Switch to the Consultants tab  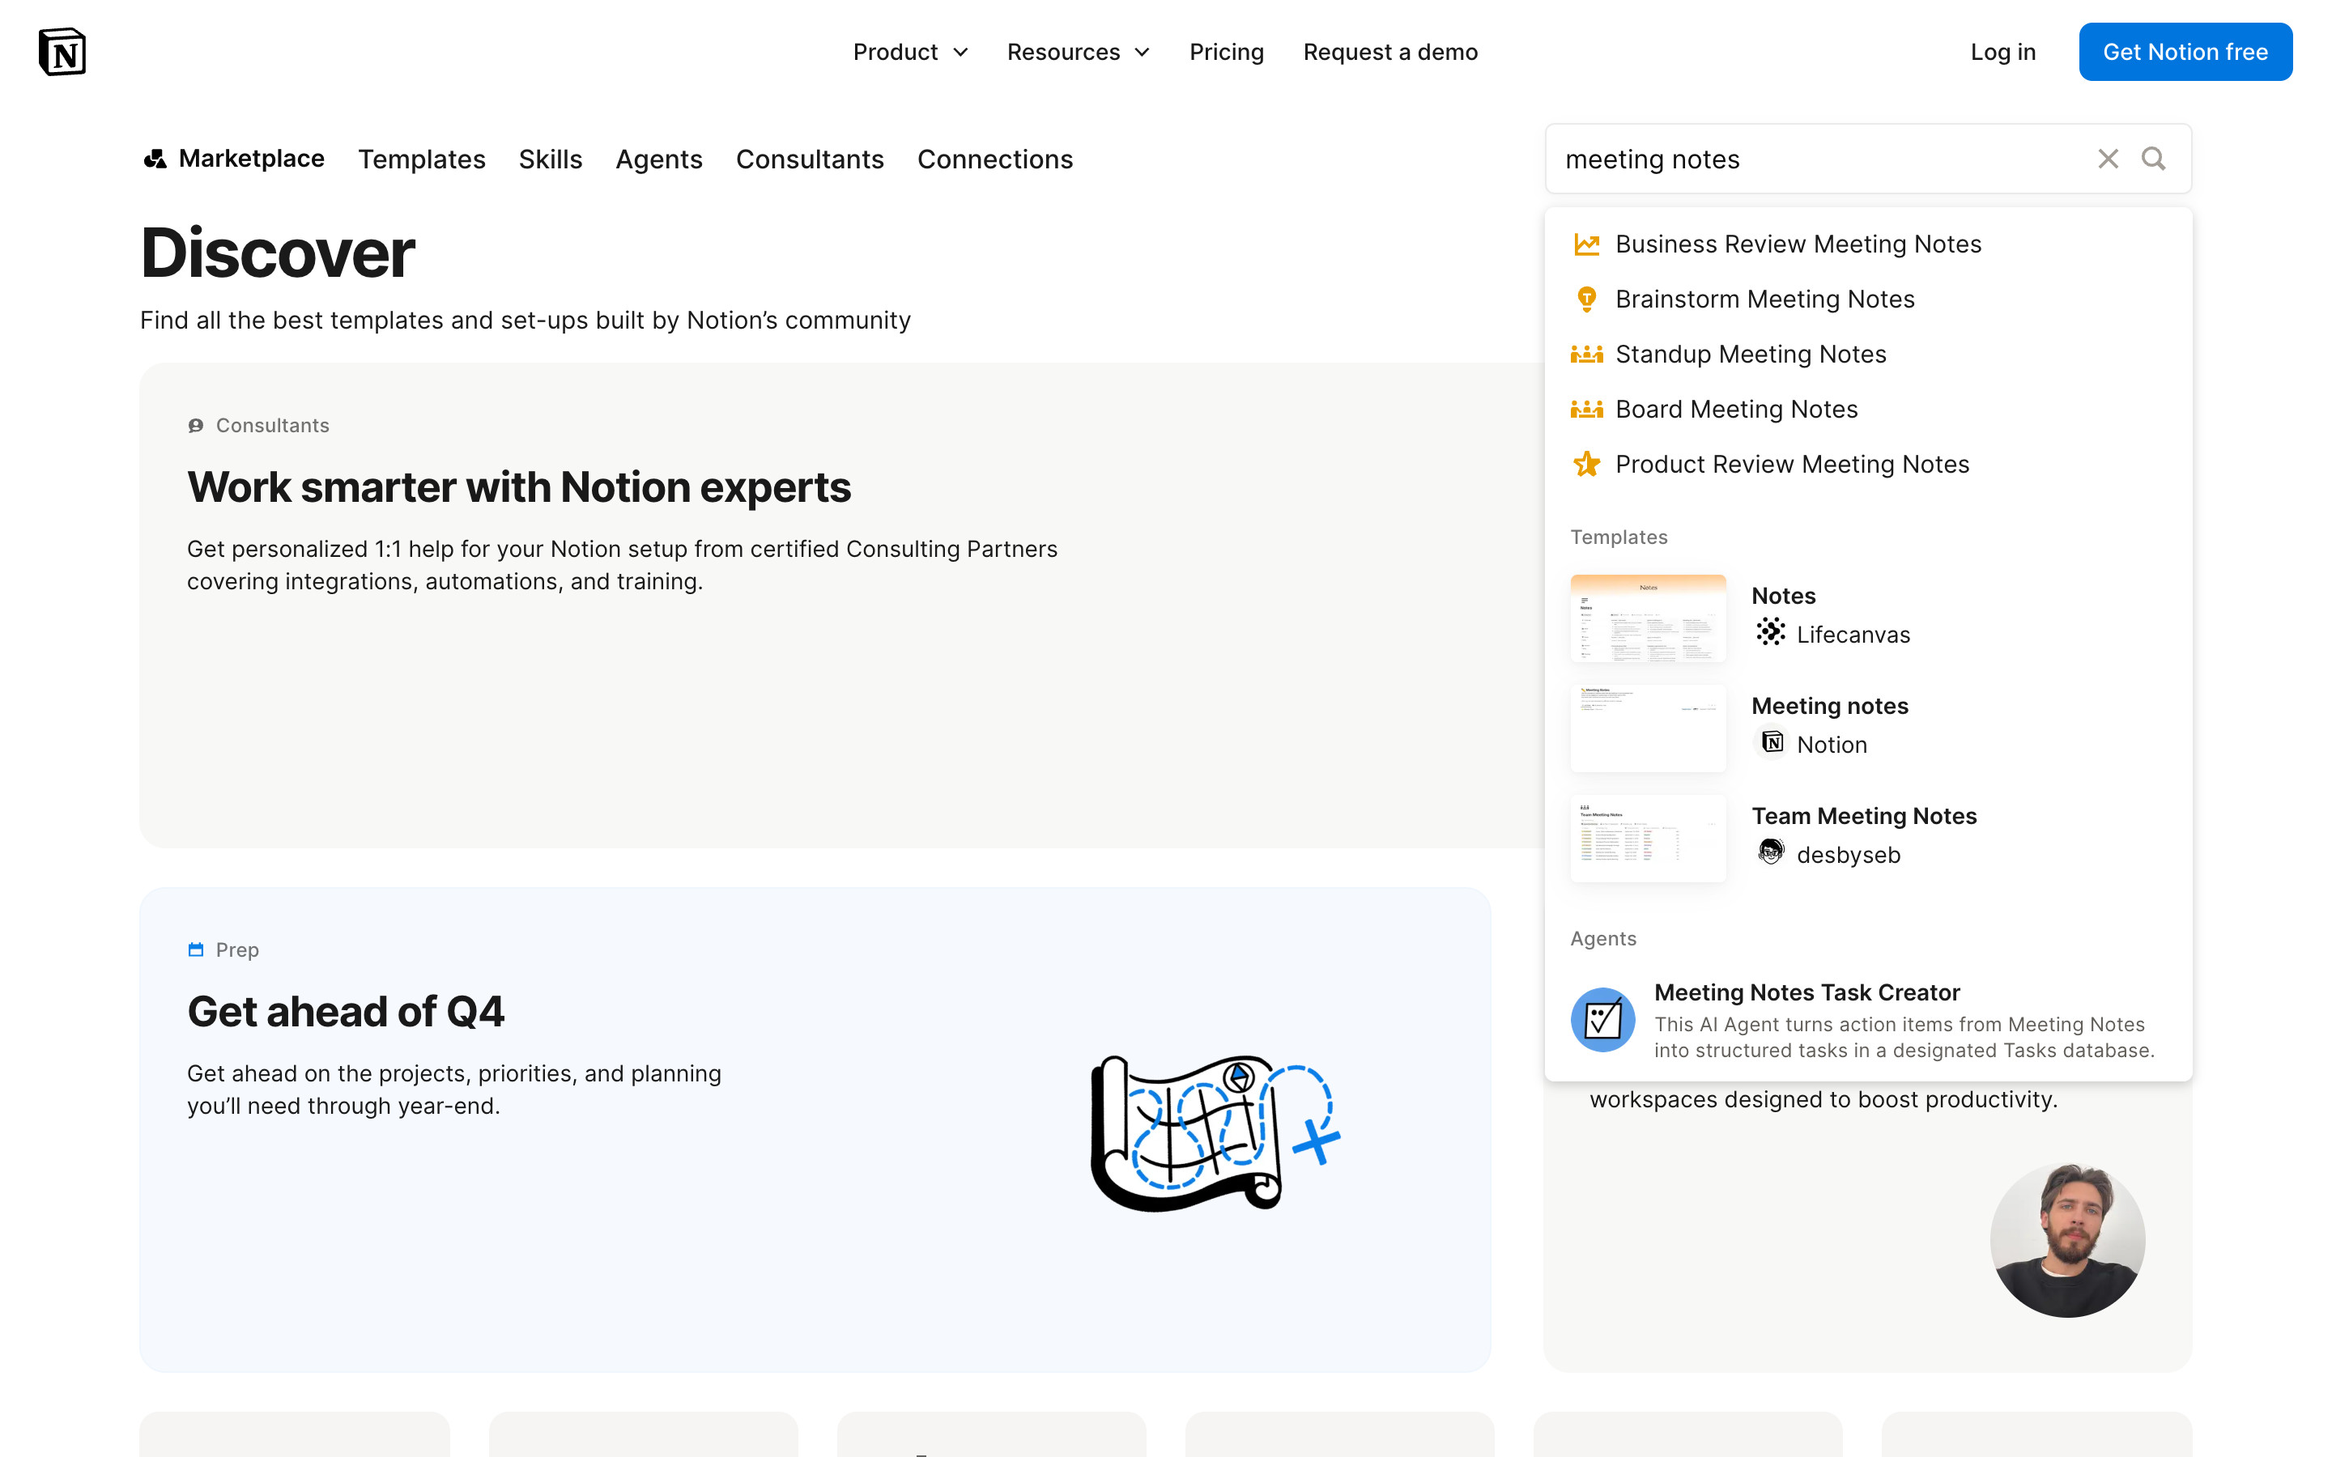pos(810,159)
